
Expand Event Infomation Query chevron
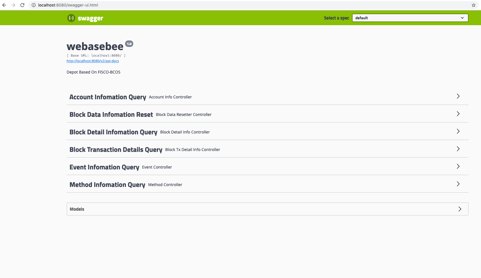pyautogui.click(x=458, y=167)
